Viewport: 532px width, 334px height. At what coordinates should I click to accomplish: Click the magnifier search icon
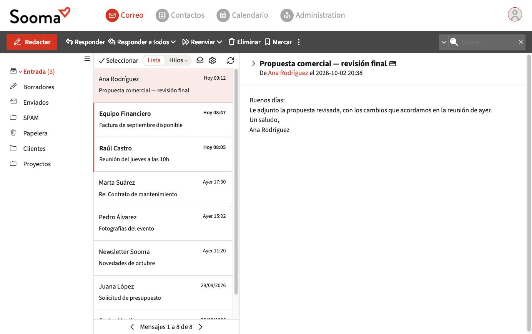tap(454, 42)
